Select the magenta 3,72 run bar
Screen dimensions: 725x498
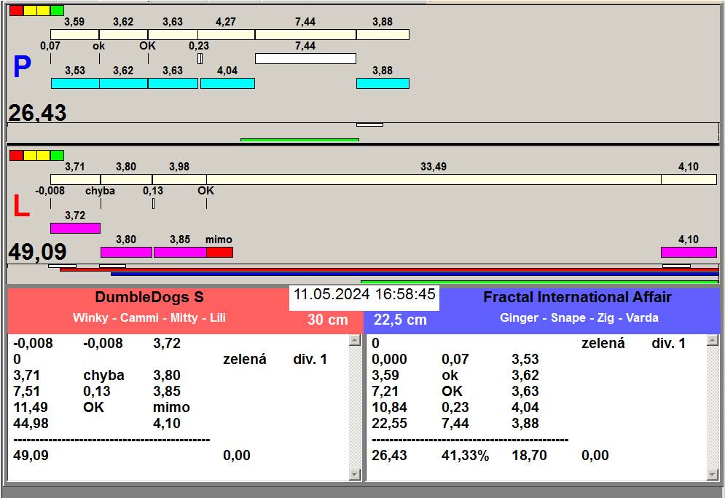[75, 228]
